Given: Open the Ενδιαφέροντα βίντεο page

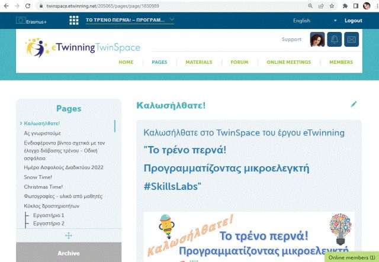Looking at the screenshot, I should 65,151.
